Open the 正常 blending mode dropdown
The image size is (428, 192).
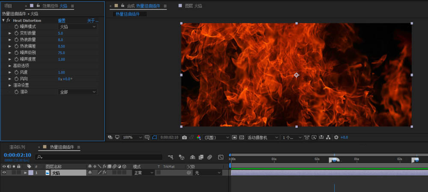click(143, 173)
